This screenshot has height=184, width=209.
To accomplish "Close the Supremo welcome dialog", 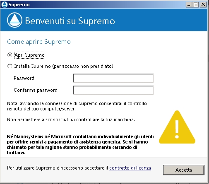I will (203, 5).
